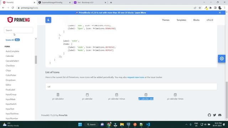
Task: Click the icon filter field containing 'cal'
Action: 131,86
